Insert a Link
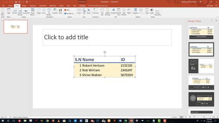Viewport: 219px width, 123px height. (84, 11)
